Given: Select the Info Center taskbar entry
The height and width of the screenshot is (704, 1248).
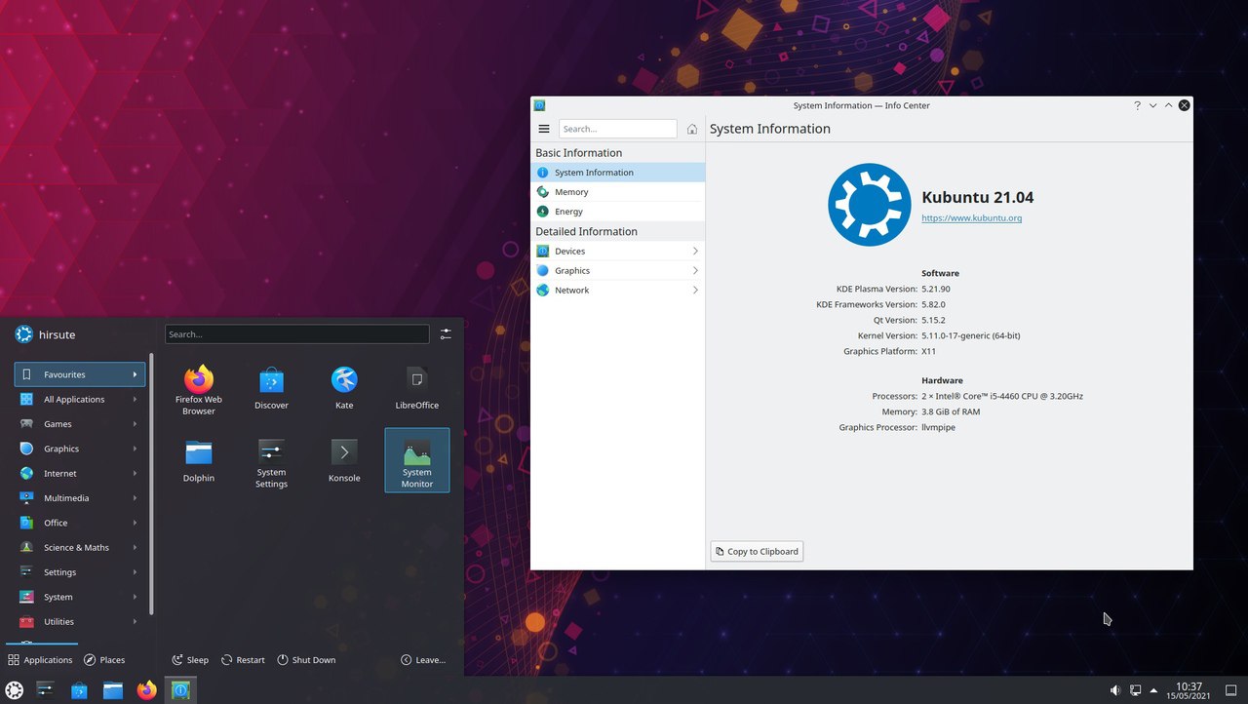Looking at the screenshot, I should point(180,690).
